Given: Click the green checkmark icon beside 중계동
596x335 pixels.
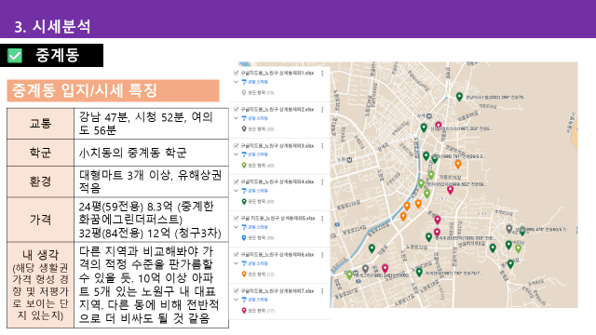Looking at the screenshot, I should (15, 56).
